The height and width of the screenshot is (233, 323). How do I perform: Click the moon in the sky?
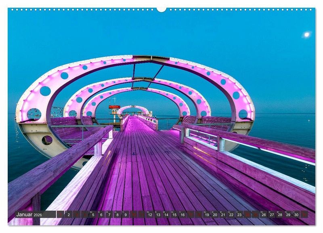306,35
